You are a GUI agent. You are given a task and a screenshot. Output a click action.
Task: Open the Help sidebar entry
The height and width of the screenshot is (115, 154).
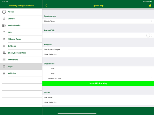pos(21,32)
